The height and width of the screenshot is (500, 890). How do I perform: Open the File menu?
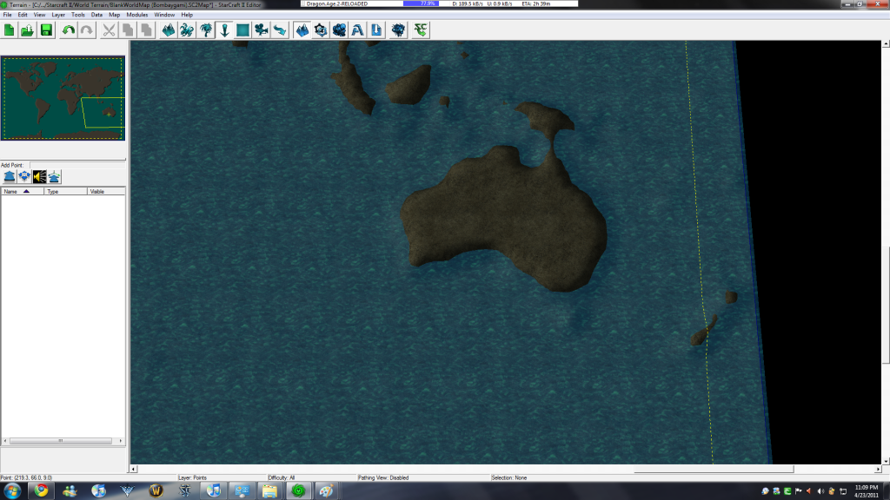[x=7, y=15]
